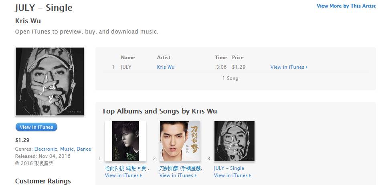Open Kris Wu artist link in song row

coord(166,67)
